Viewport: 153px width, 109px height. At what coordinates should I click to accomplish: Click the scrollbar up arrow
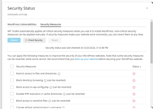pyautogui.click(x=151, y=20)
